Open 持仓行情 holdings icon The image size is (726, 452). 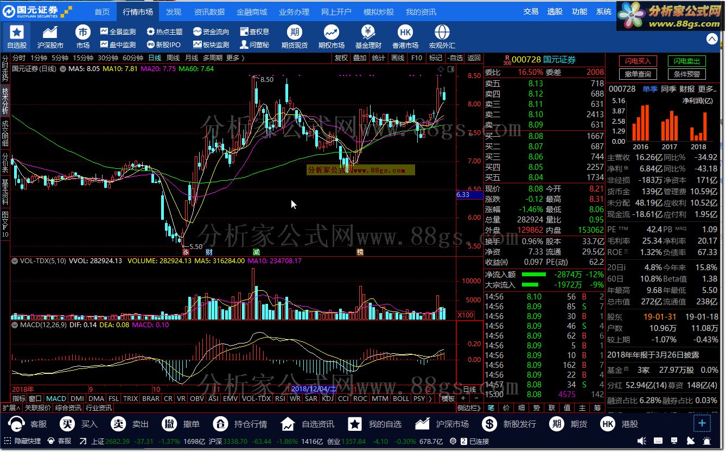pos(221,424)
